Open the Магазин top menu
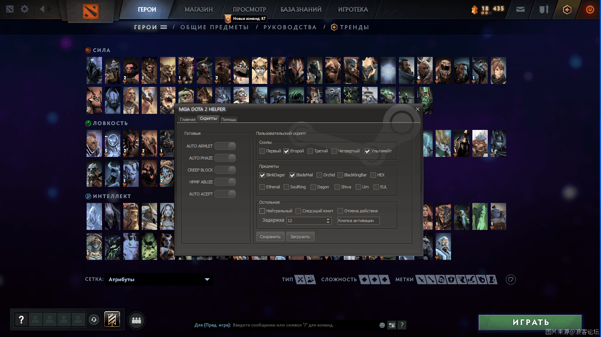The width and height of the screenshot is (601, 337). click(198, 9)
